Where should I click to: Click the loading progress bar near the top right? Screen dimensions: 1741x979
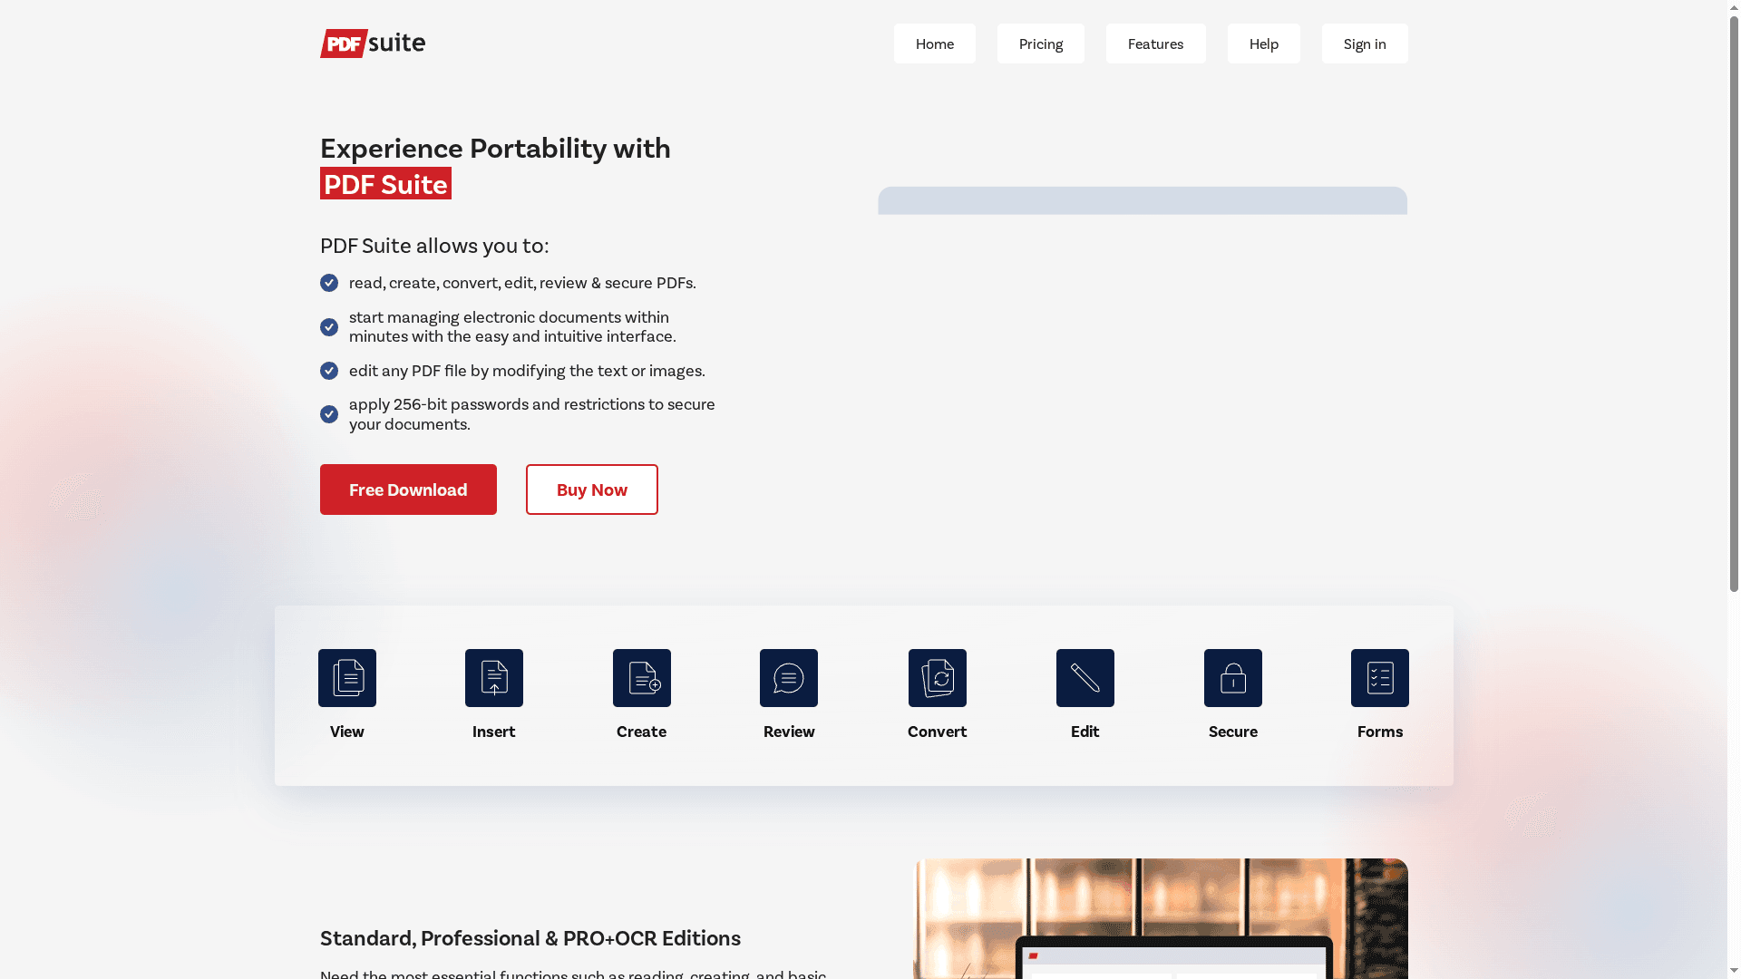[x=1142, y=200]
